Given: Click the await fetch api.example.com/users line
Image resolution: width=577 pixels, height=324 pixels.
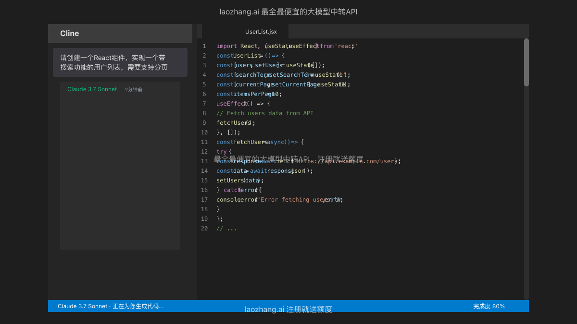Looking at the screenshot, I should 309,161.
